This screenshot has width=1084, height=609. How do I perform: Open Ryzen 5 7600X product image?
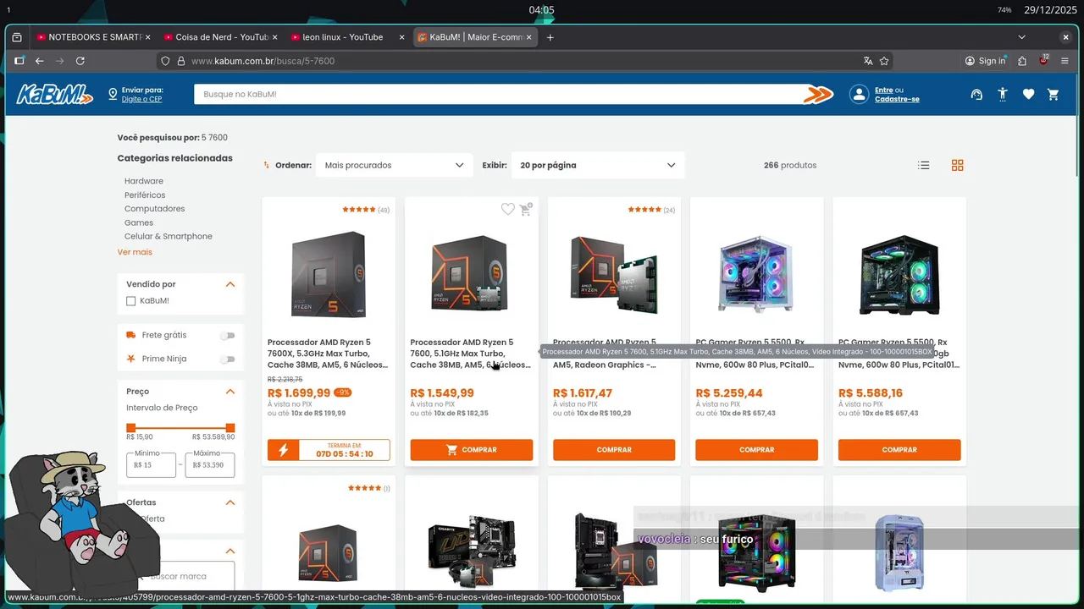[329, 274]
